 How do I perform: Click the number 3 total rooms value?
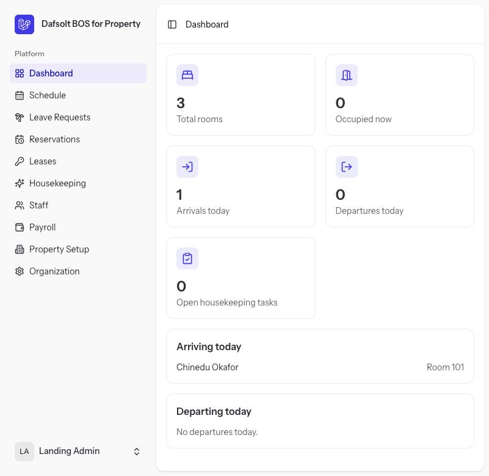[x=181, y=103]
